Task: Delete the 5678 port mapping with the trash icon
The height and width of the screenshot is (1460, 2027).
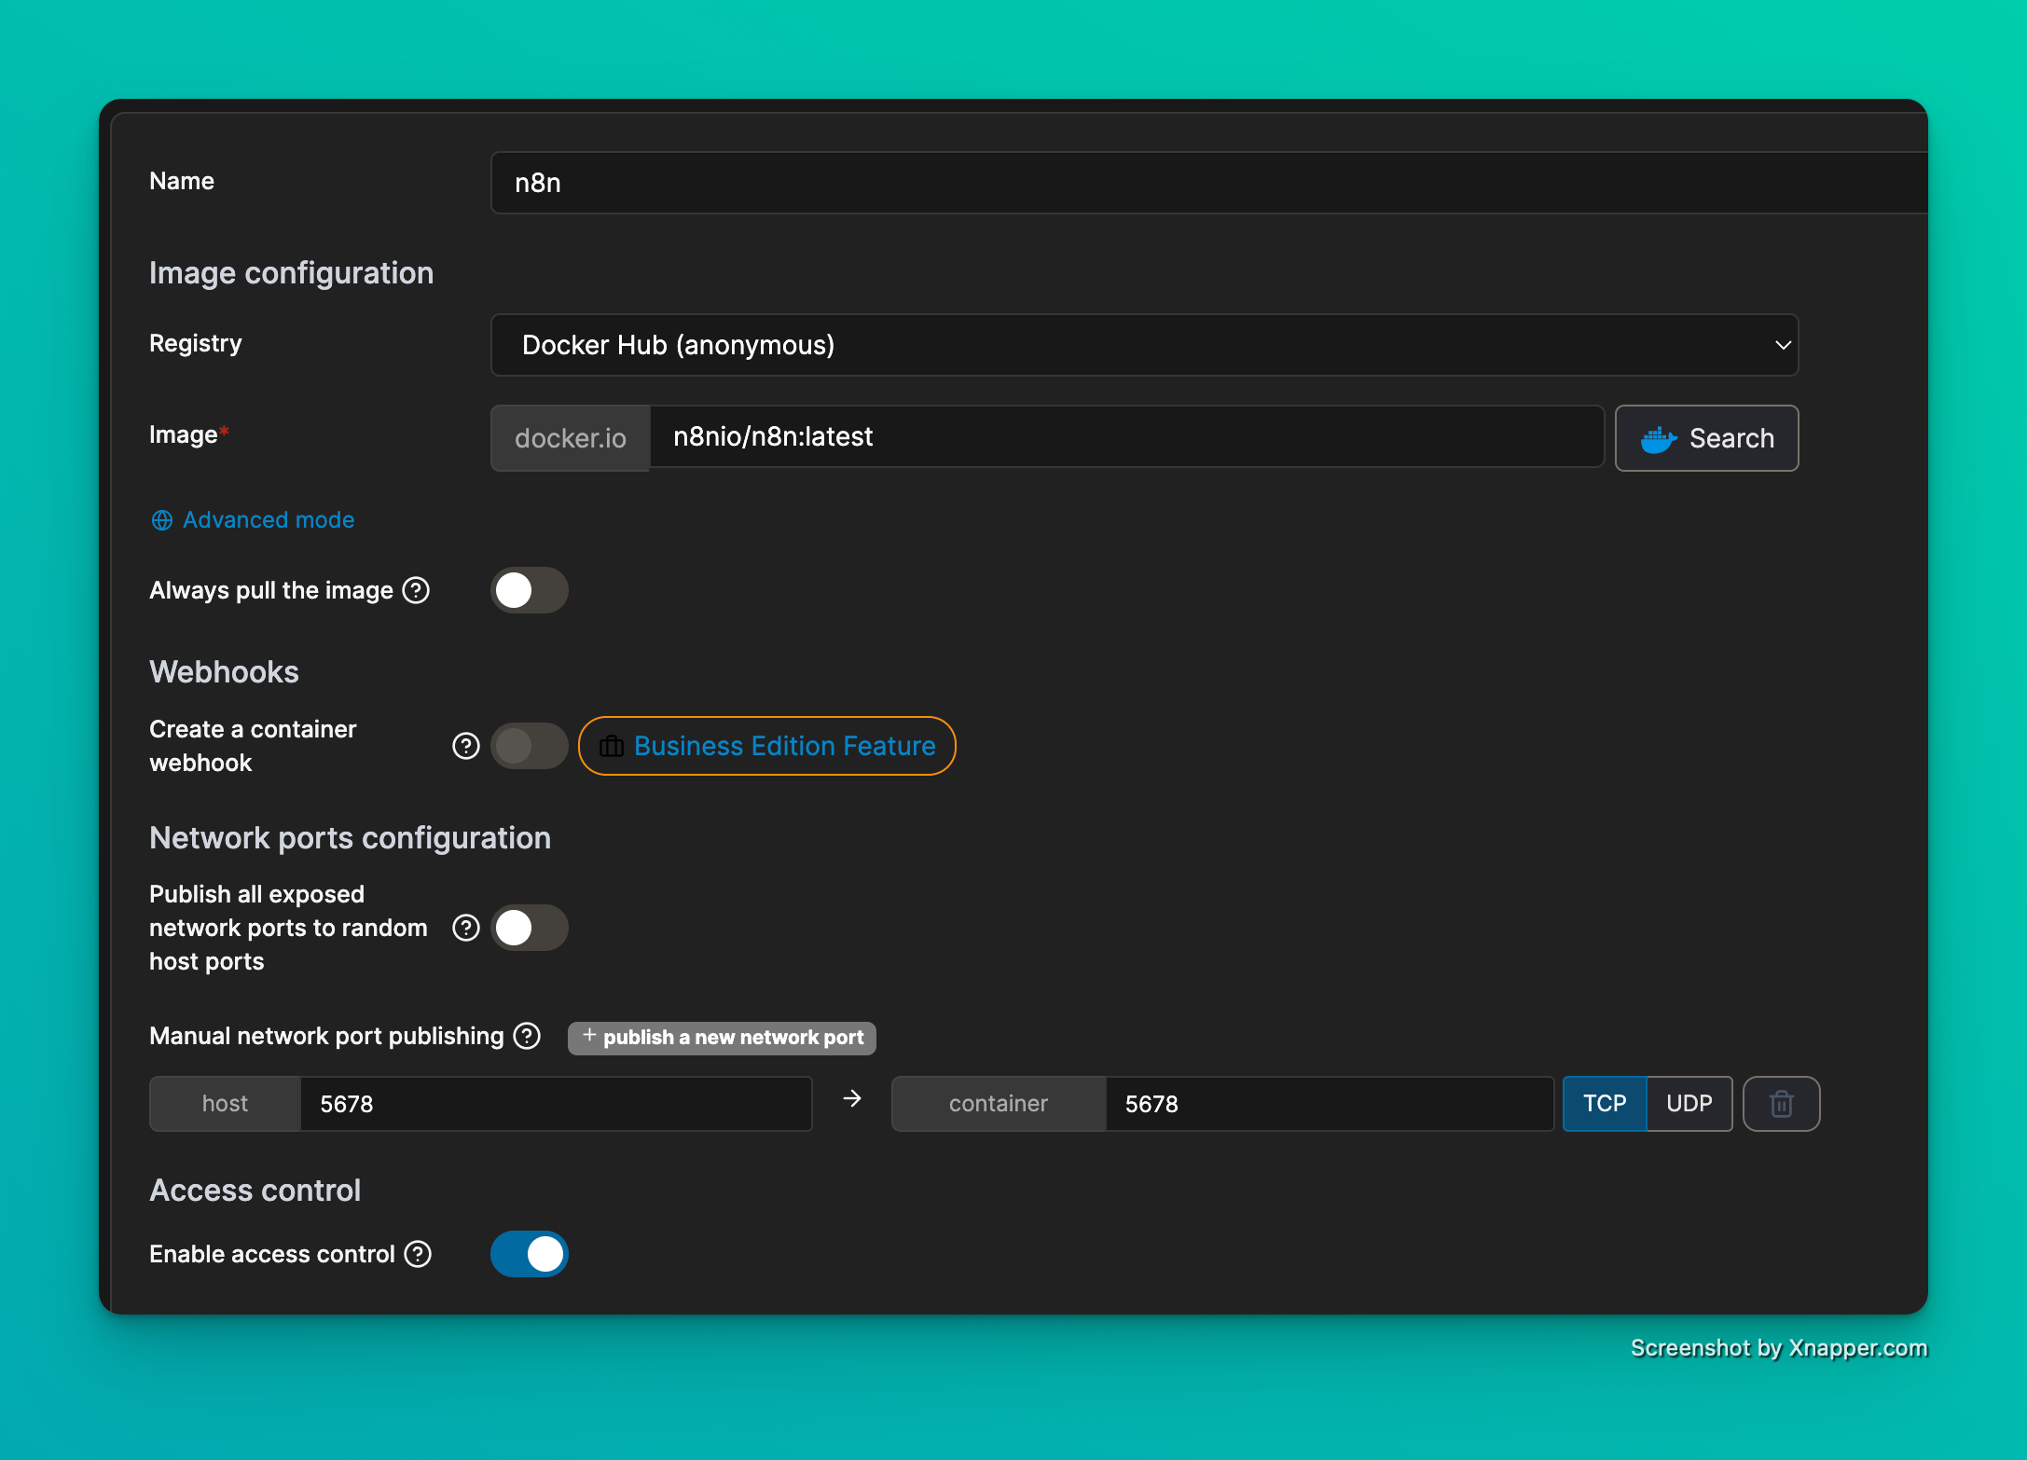Action: (1782, 1104)
